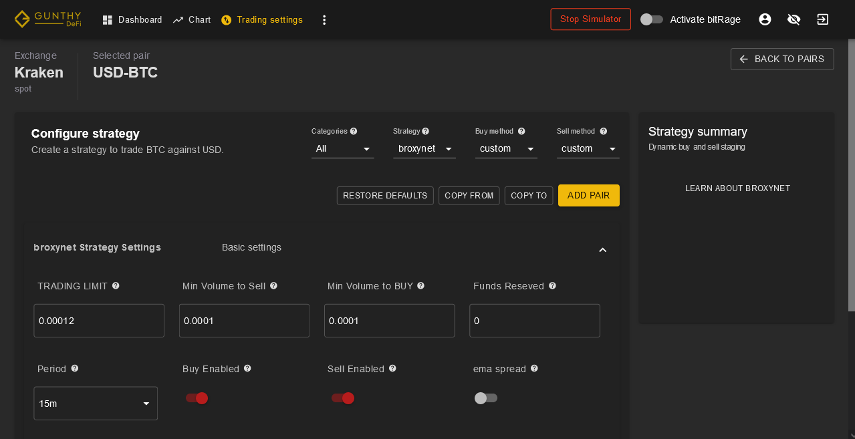Click the crossed-out eye privacy icon

[794, 19]
